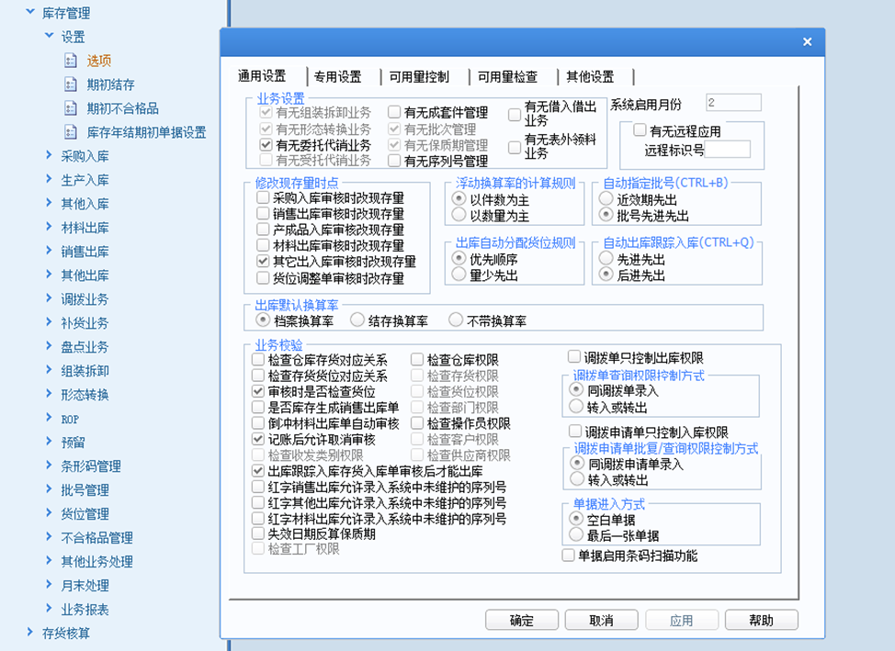895x651 pixels.
Task: Select 先进先出 tracking option
Action: [606, 258]
